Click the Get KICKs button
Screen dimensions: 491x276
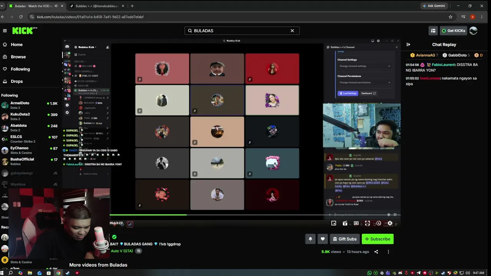[x=453, y=31]
